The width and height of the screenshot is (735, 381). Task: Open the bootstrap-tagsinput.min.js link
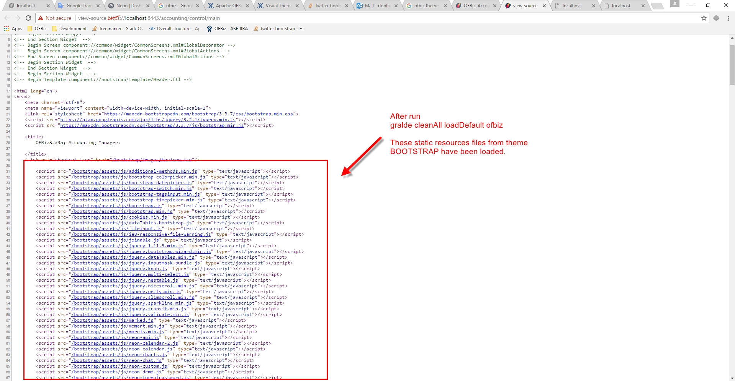point(136,194)
